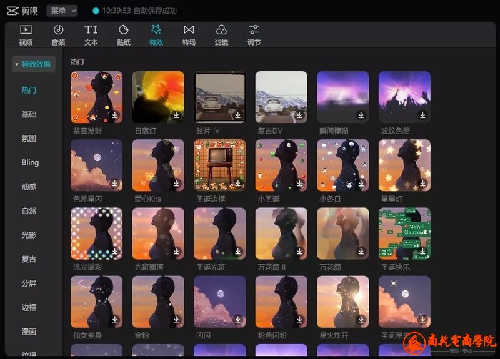Collapse the 特效效果 category list

pos(34,64)
